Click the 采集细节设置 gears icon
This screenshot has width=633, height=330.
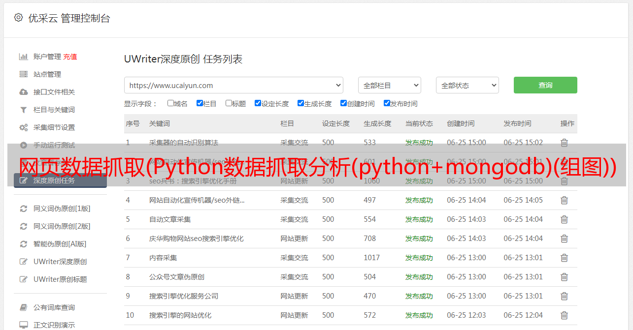23,127
